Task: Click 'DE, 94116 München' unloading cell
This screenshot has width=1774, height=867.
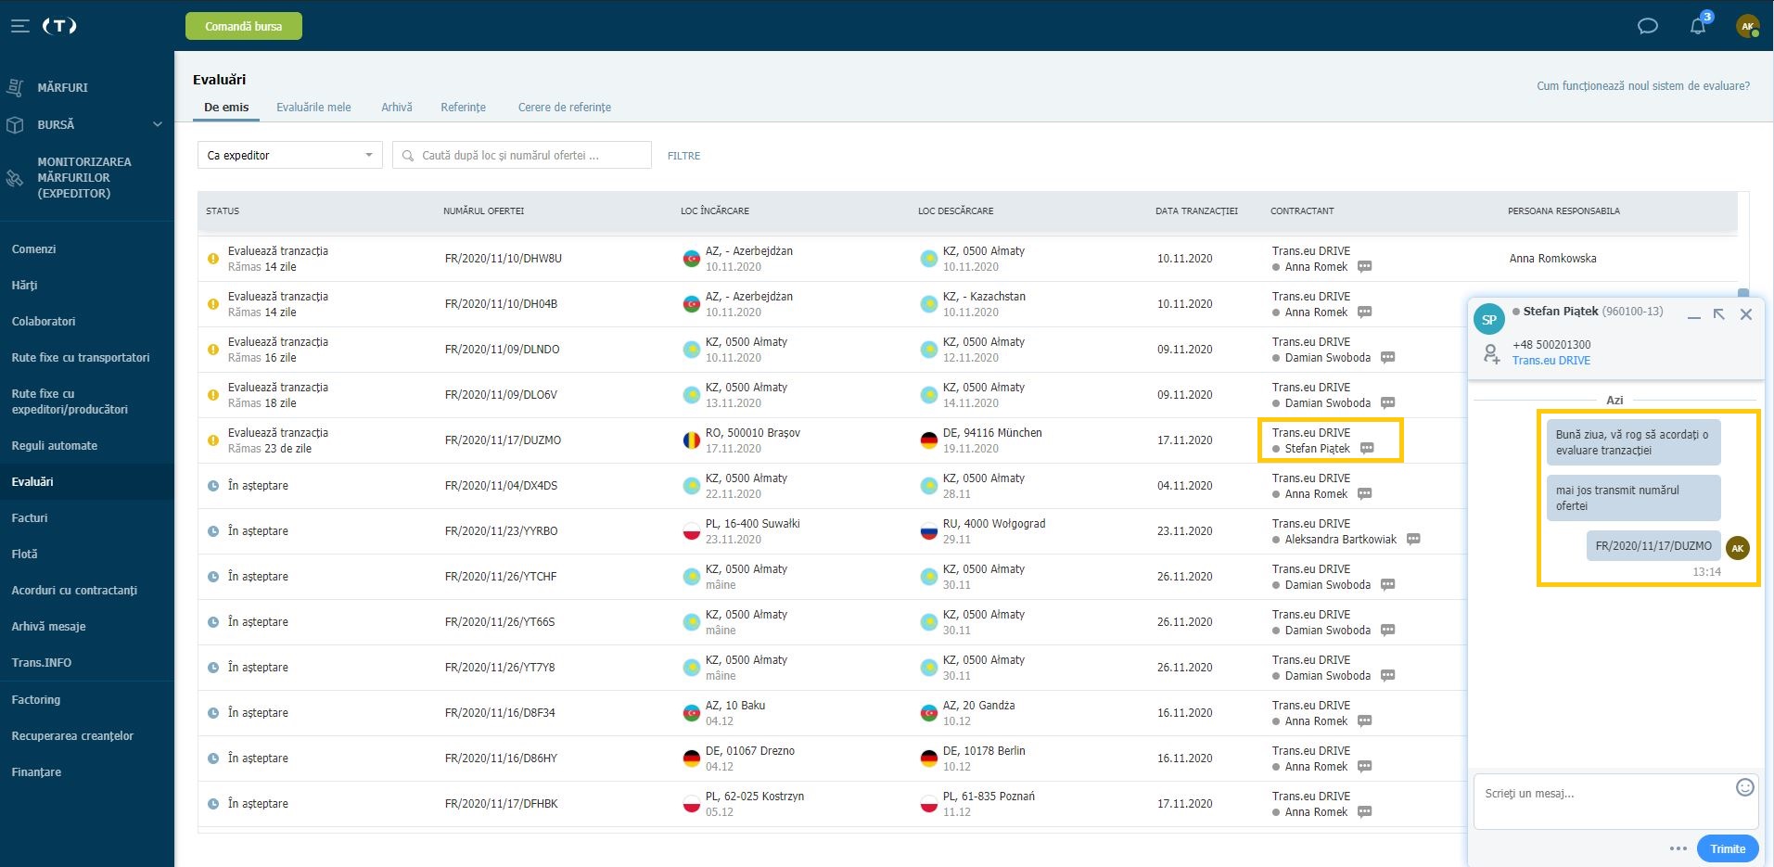Action: point(992,433)
